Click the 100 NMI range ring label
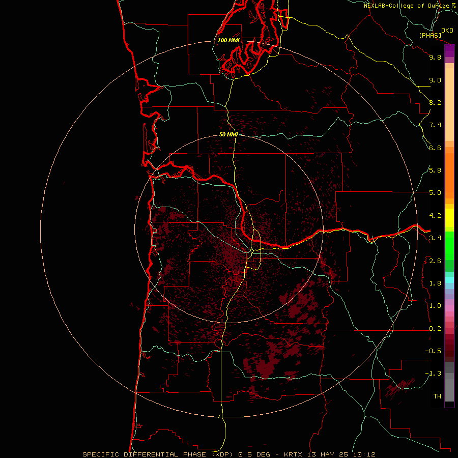Screen dimensions: 458x458 click(228, 40)
